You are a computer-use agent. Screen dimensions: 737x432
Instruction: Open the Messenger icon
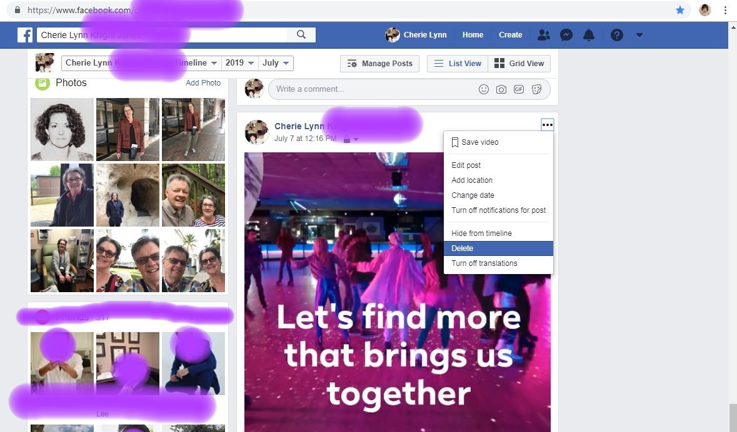(566, 35)
